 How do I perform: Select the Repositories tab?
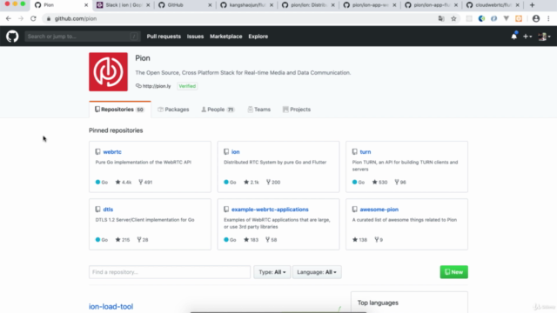[120, 110]
